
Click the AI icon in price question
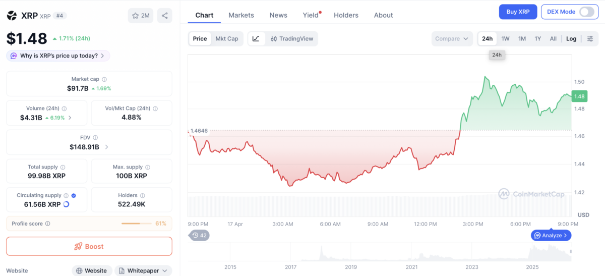click(x=14, y=56)
